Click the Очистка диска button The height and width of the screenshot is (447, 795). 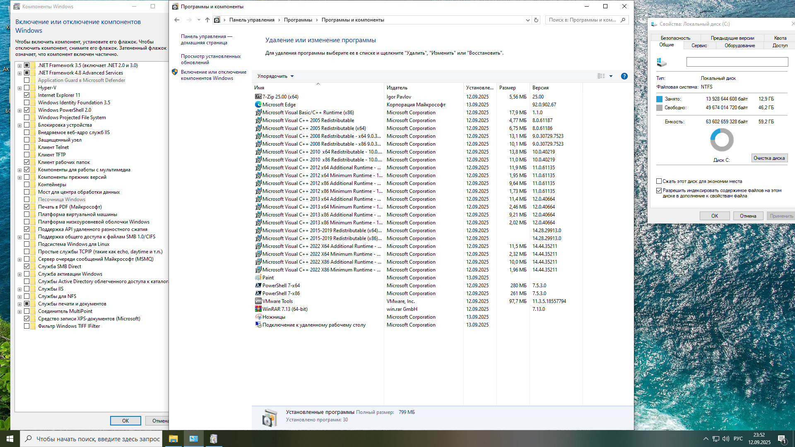[769, 158]
